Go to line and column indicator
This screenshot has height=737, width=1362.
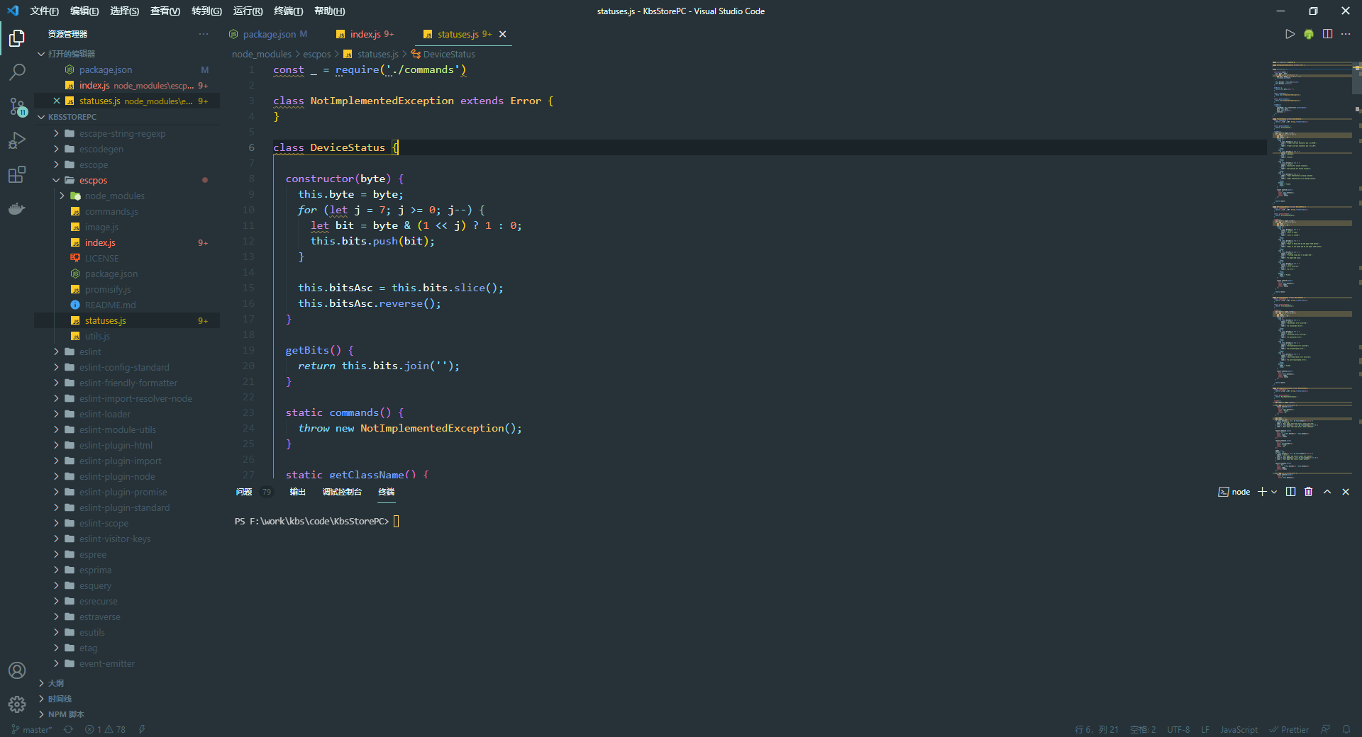1097,729
